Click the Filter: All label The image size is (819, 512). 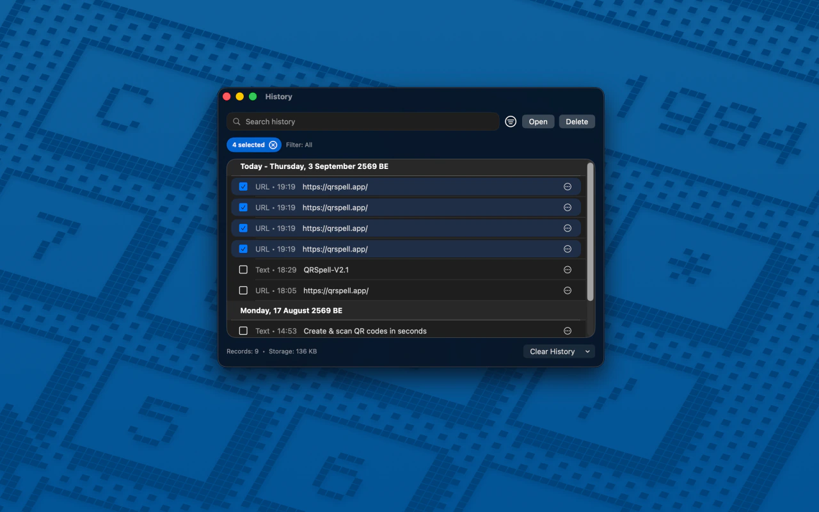point(299,145)
